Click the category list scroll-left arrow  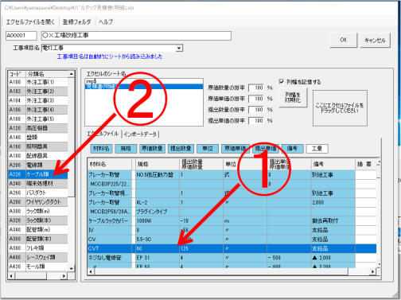11,276
